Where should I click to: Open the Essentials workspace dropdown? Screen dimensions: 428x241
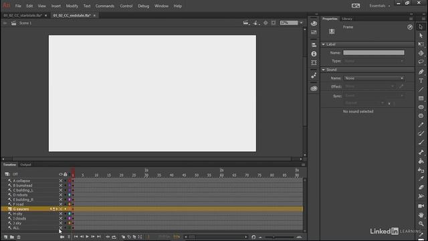379,6
